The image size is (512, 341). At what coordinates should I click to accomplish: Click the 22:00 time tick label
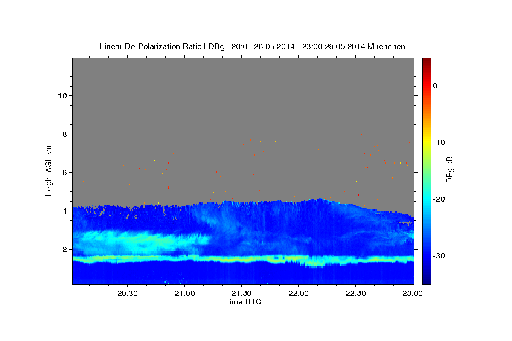tap(298, 294)
